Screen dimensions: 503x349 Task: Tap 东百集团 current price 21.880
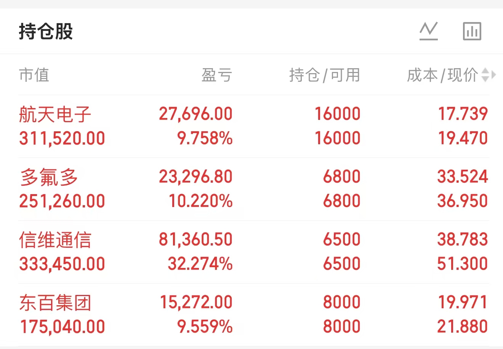pyautogui.click(x=463, y=327)
